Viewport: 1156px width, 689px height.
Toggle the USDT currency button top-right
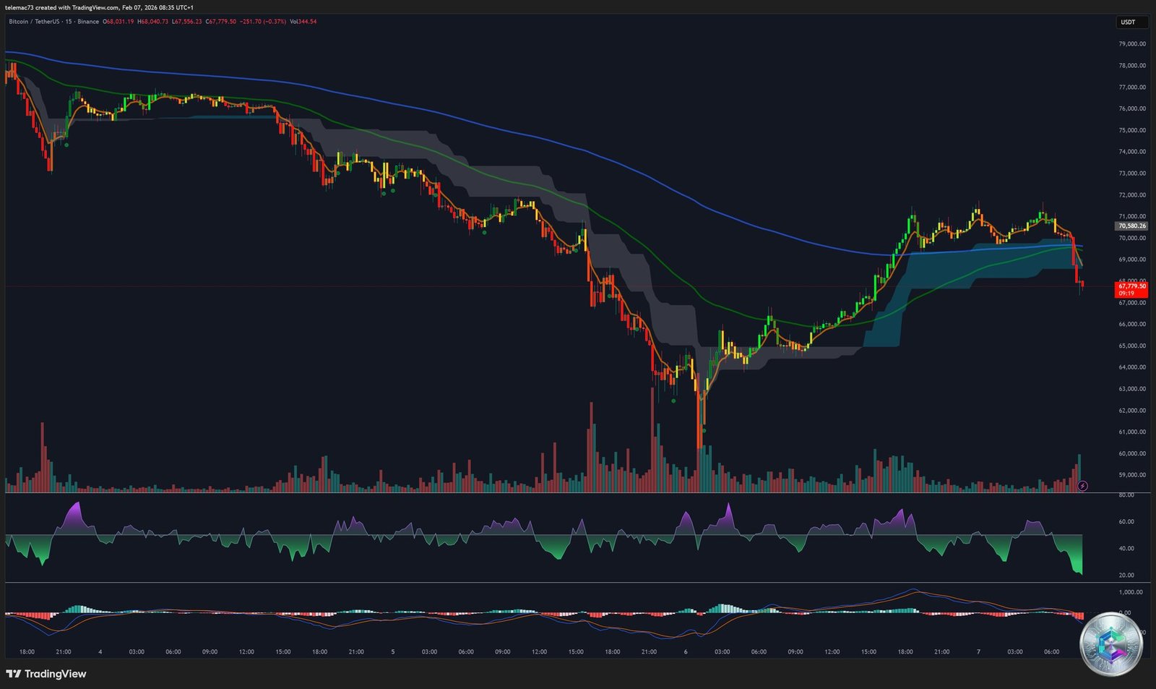pos(1131,22)
